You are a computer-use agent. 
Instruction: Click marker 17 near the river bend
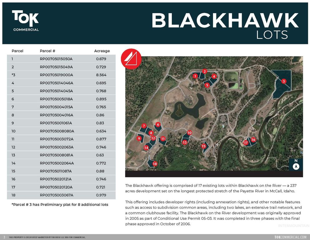click(245, 142)
